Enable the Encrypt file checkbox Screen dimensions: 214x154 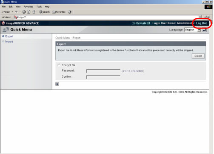59,65
